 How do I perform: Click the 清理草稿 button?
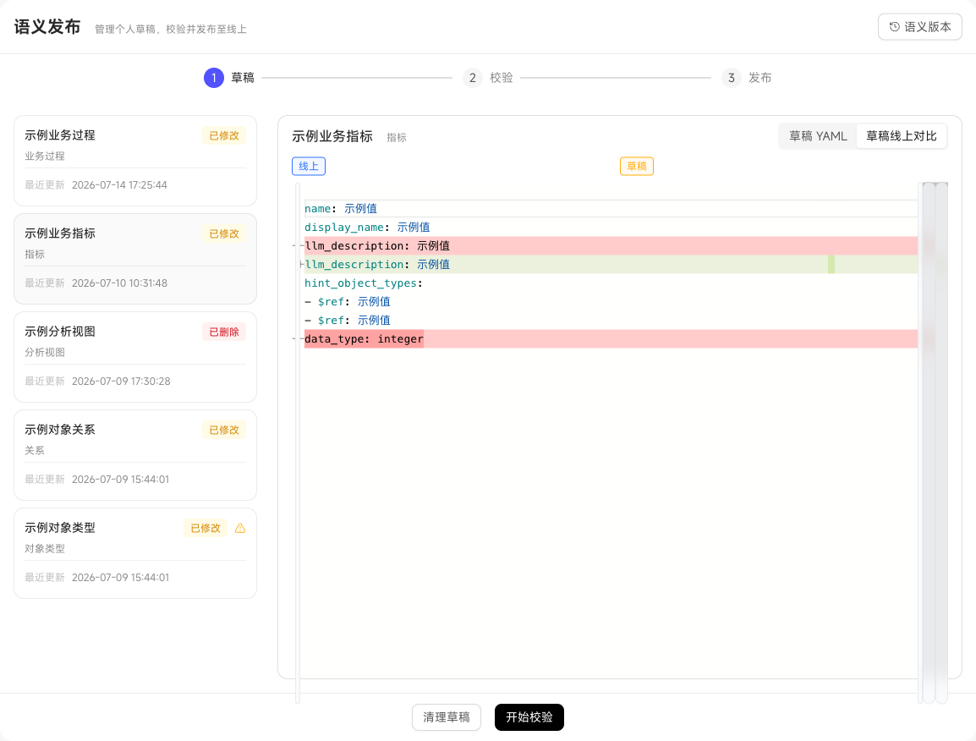pos(447,717)
